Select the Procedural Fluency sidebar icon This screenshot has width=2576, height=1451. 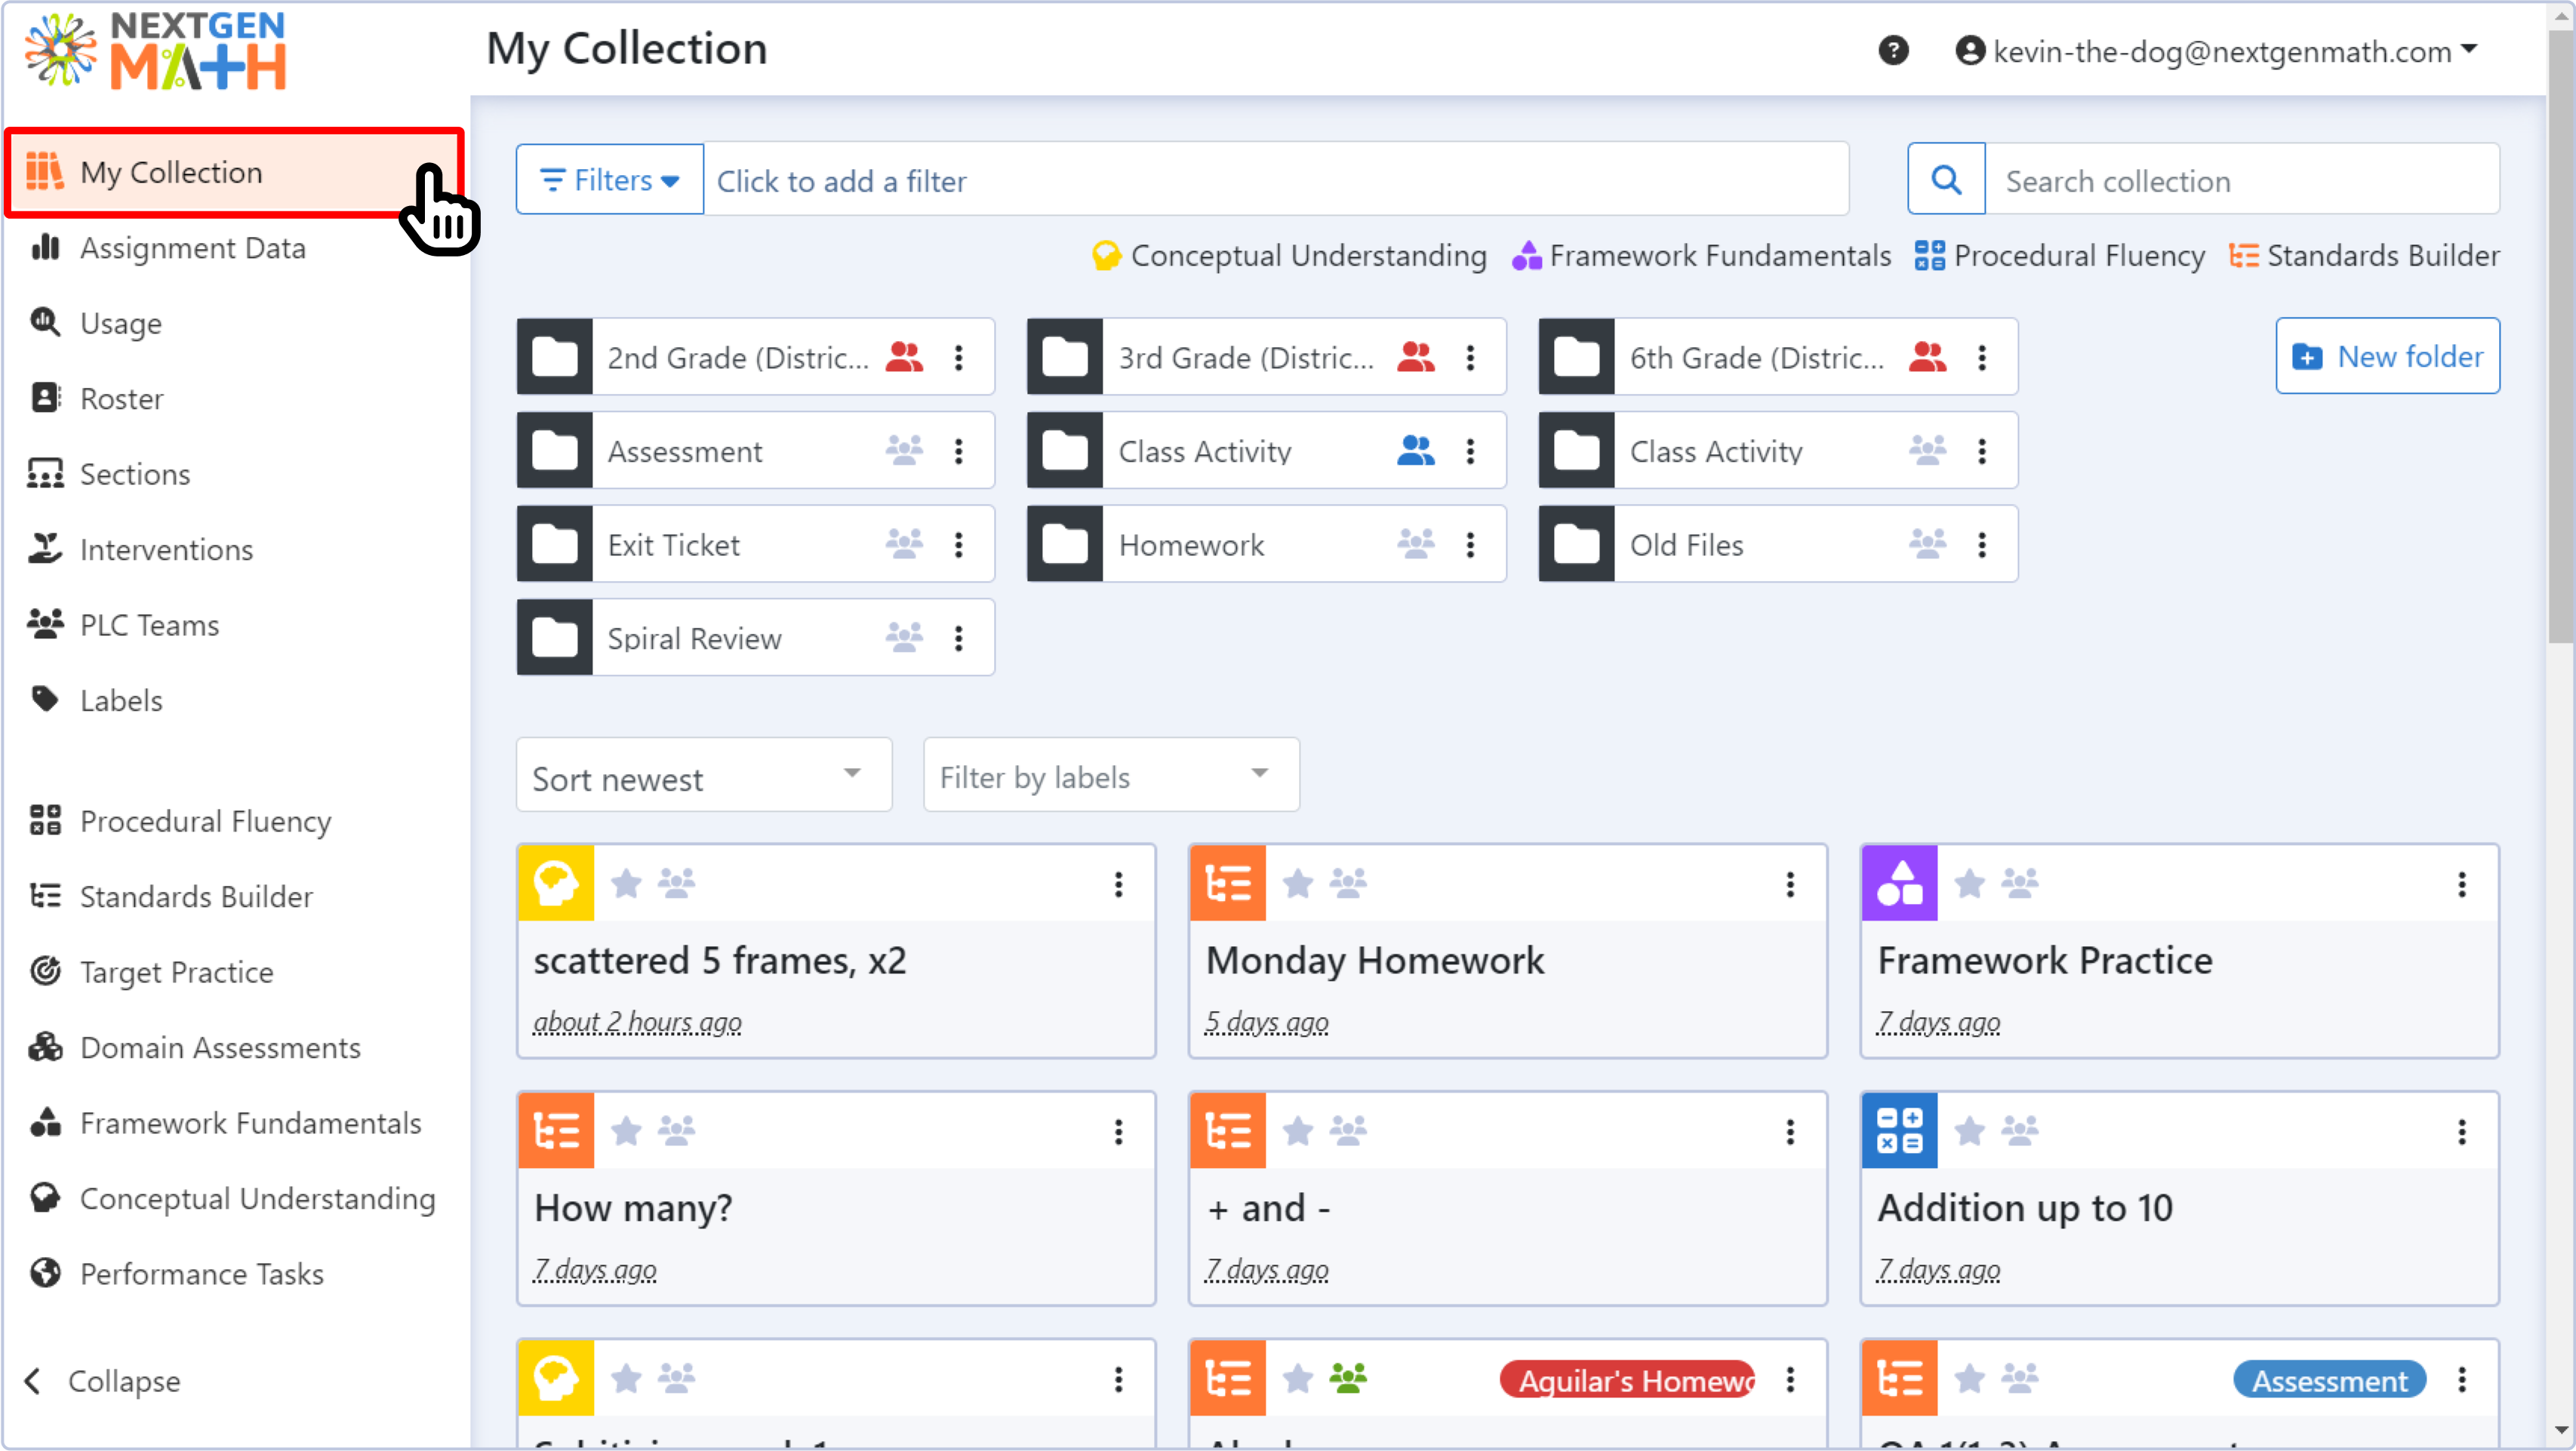pos(45,820)
